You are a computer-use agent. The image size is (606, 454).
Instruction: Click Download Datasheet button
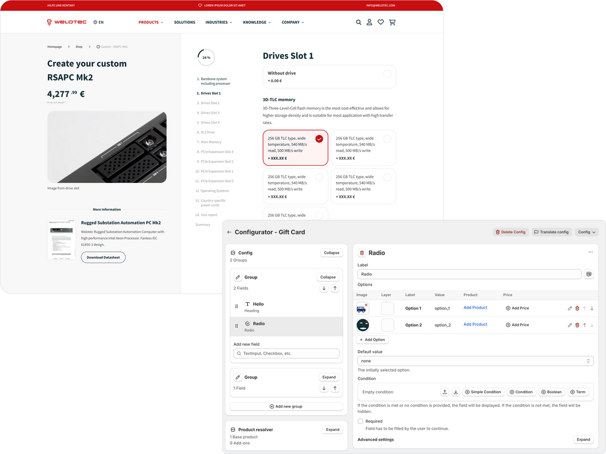pyautogui.click(x=103, y=257)
